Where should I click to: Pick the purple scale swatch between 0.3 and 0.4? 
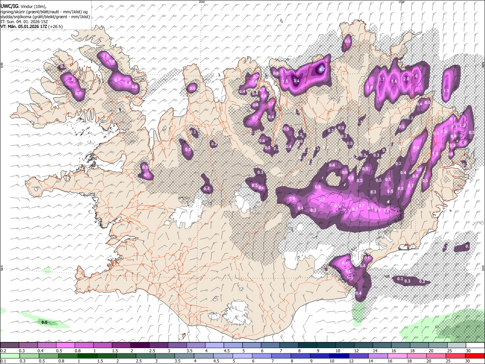(28, 345)
